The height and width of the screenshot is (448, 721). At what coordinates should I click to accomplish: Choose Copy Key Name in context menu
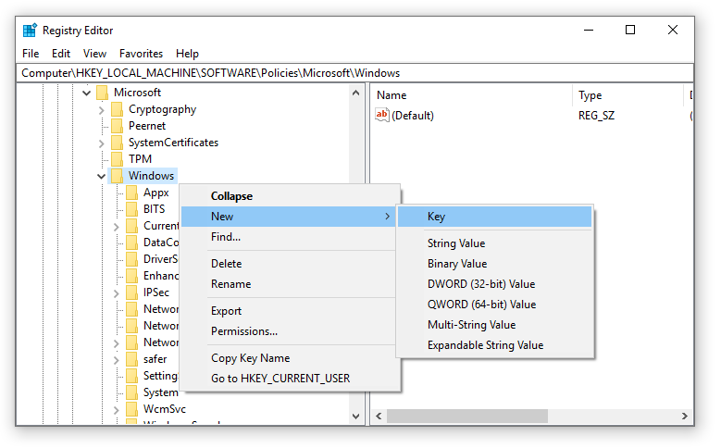pos(290,358)
